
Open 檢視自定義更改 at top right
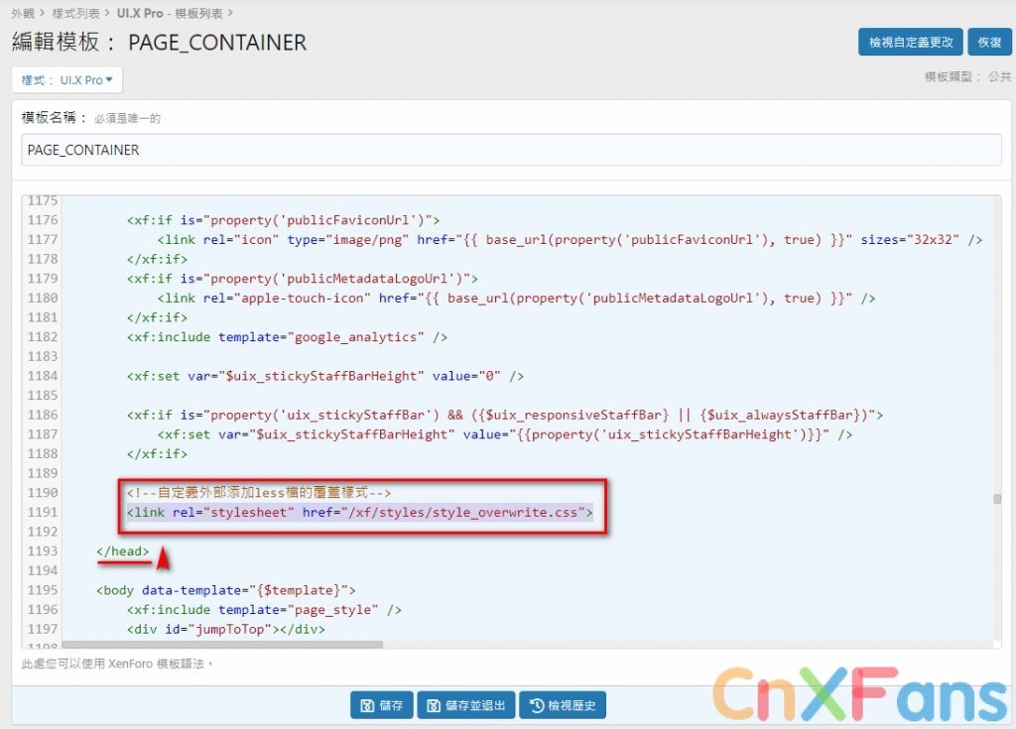click(x=910, y=42)
